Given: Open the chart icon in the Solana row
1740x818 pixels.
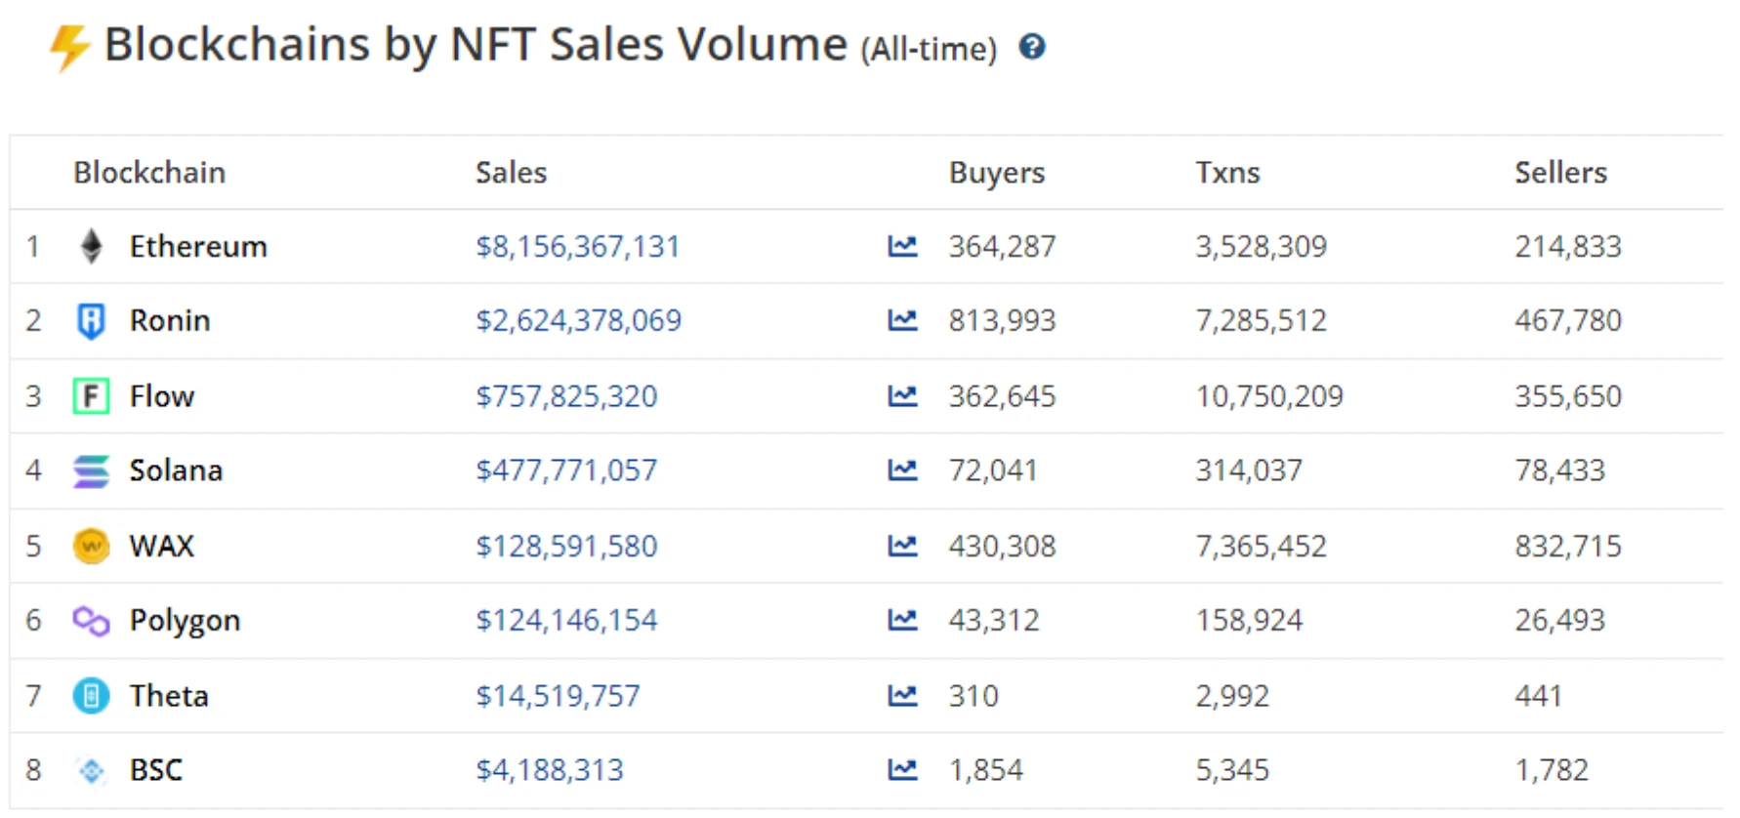Looking at the screenshot, I should click(x=902, y=470).
